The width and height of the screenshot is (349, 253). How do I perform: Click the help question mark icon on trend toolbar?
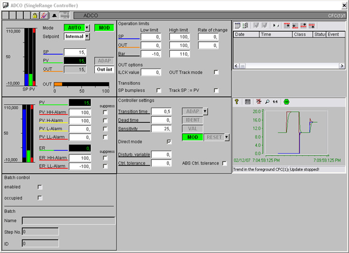coord(237,101)
